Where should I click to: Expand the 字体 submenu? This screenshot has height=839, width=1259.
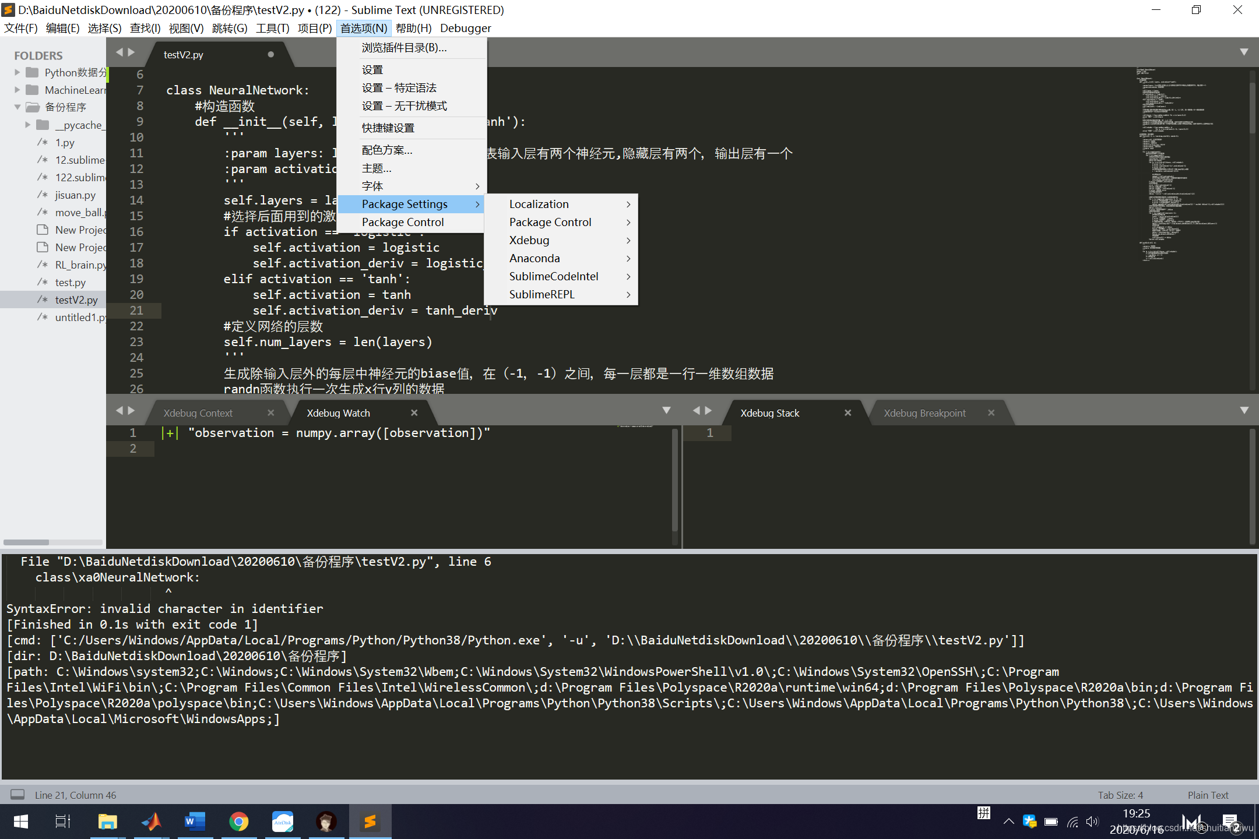(x=412, y=186)
